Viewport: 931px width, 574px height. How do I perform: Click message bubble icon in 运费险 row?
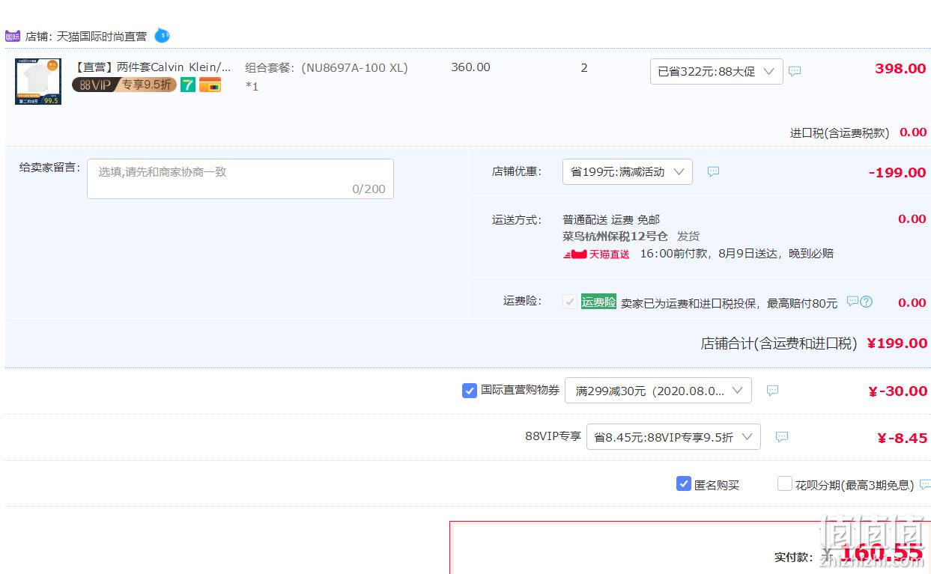pos(852,301)
